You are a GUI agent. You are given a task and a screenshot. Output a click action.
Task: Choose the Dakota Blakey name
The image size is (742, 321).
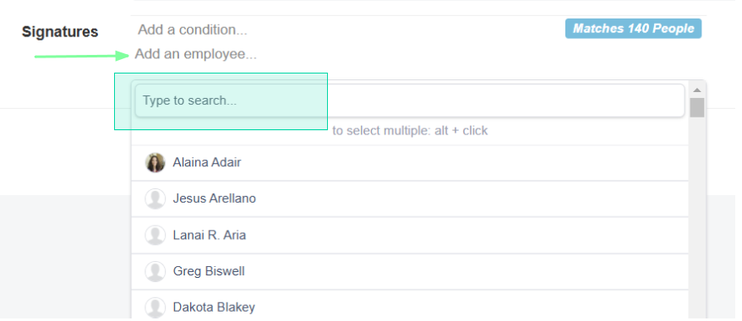[214, 307]
